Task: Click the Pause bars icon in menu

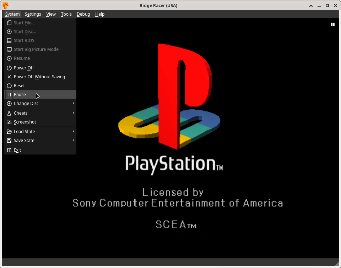Action: 9,95
